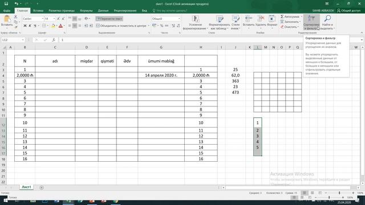Save the workbook from the quick access toolbar
This screenshot has width=365, height=205.
pyautogui.click(x=6, y=4)
